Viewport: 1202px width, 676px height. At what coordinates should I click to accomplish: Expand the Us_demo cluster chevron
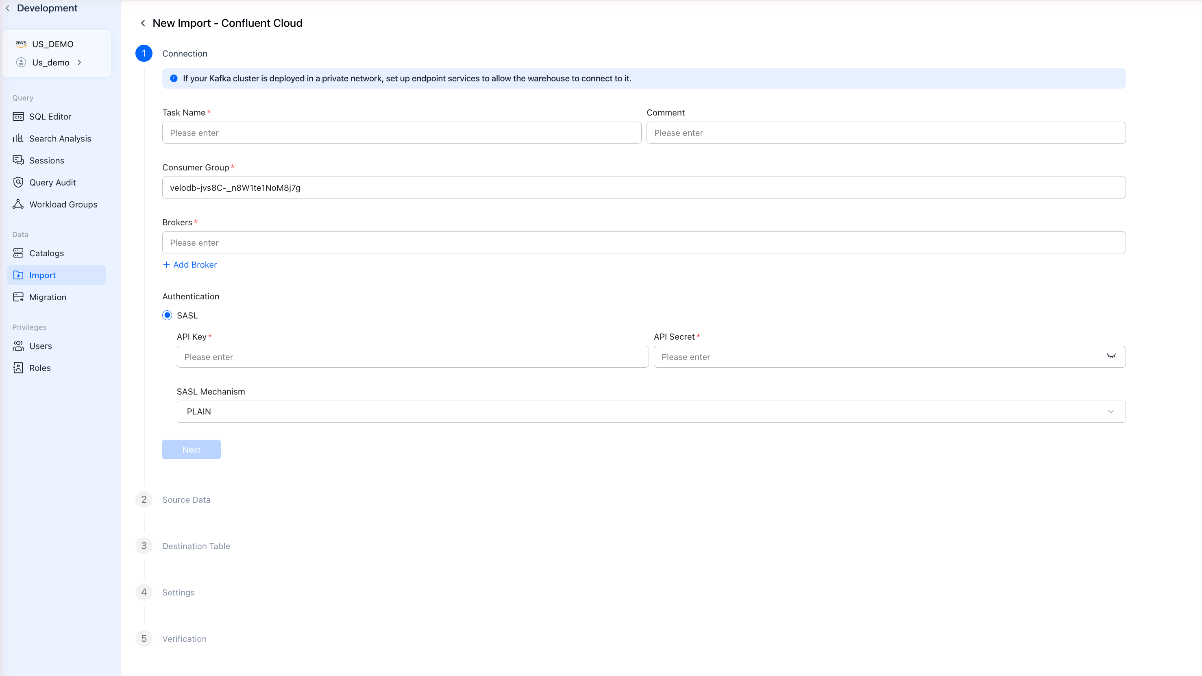pos(79,63)
